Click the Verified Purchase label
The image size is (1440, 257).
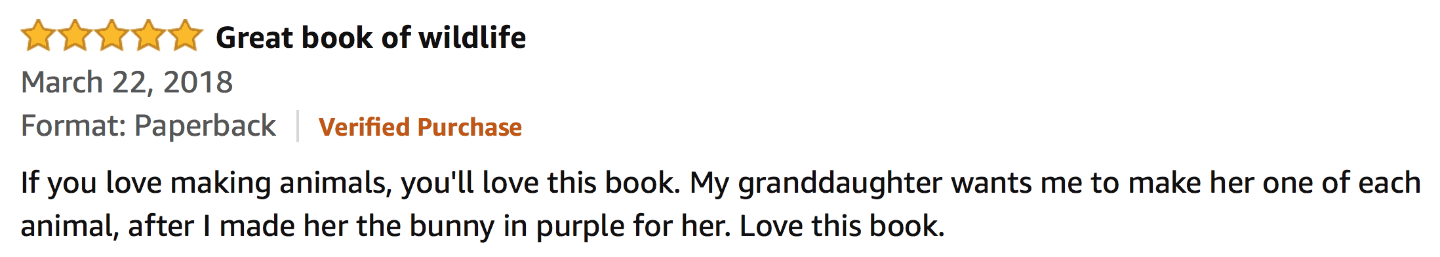[x=420, y=127]
